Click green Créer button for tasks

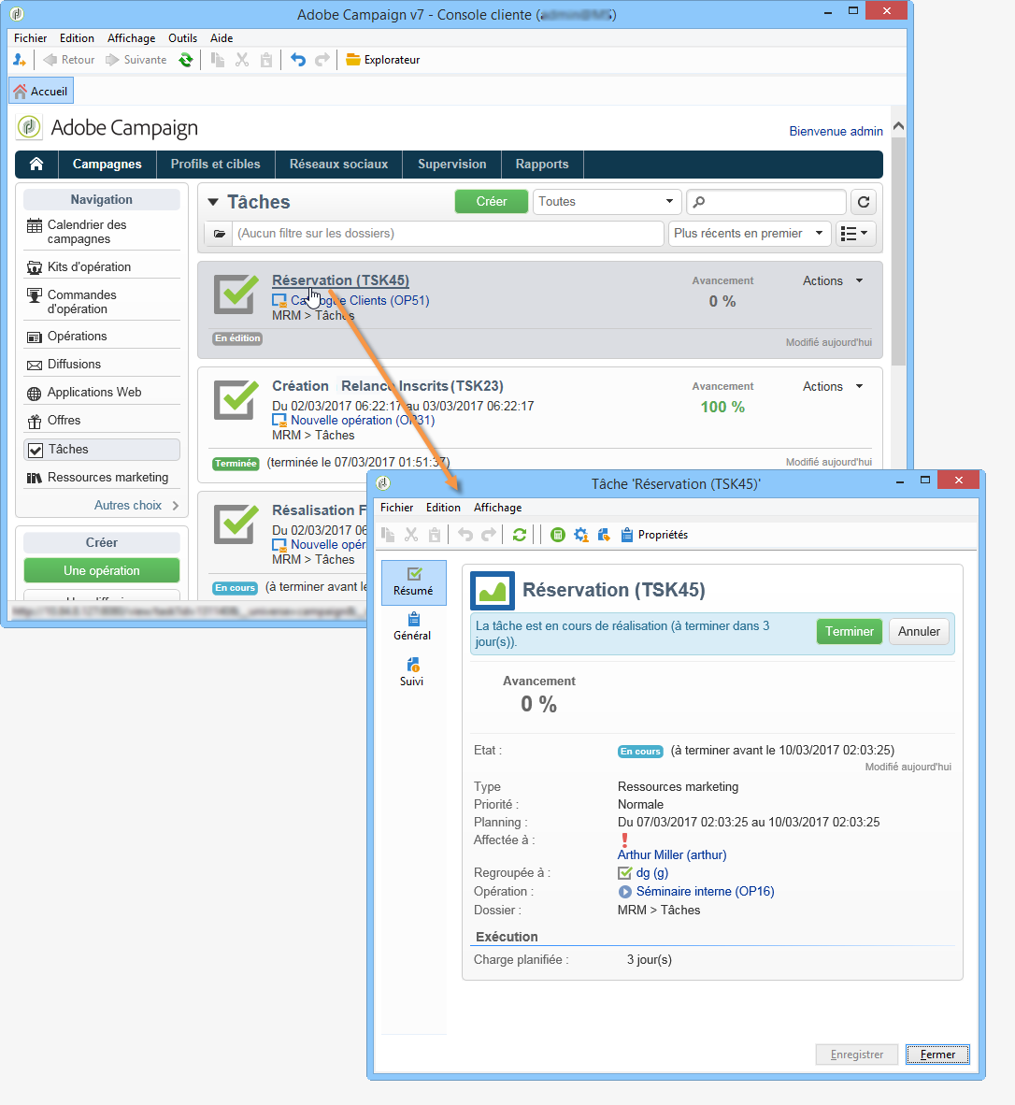click(491, 202)
